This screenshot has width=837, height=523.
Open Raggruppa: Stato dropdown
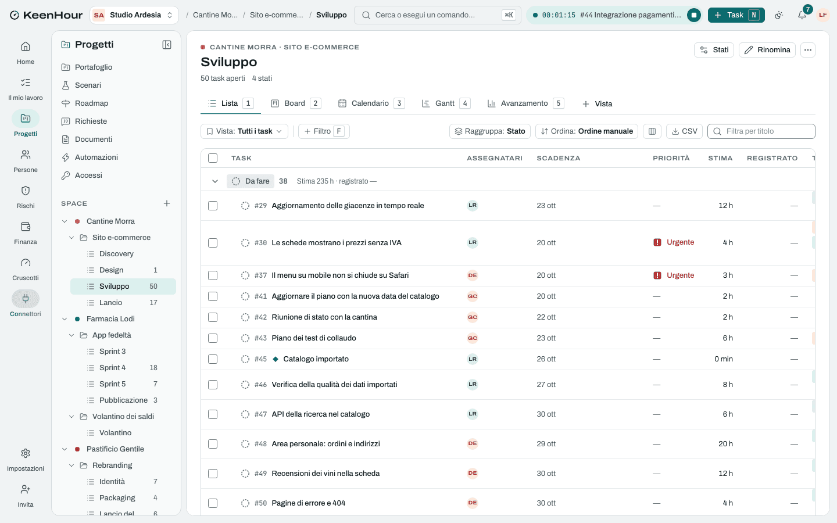click(490, 131)
